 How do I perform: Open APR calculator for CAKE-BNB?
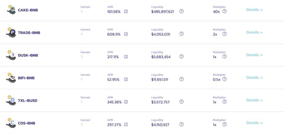126,12
